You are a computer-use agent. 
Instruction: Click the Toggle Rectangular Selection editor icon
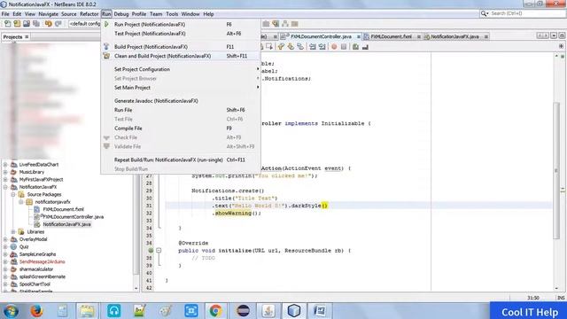pos(269,47)
